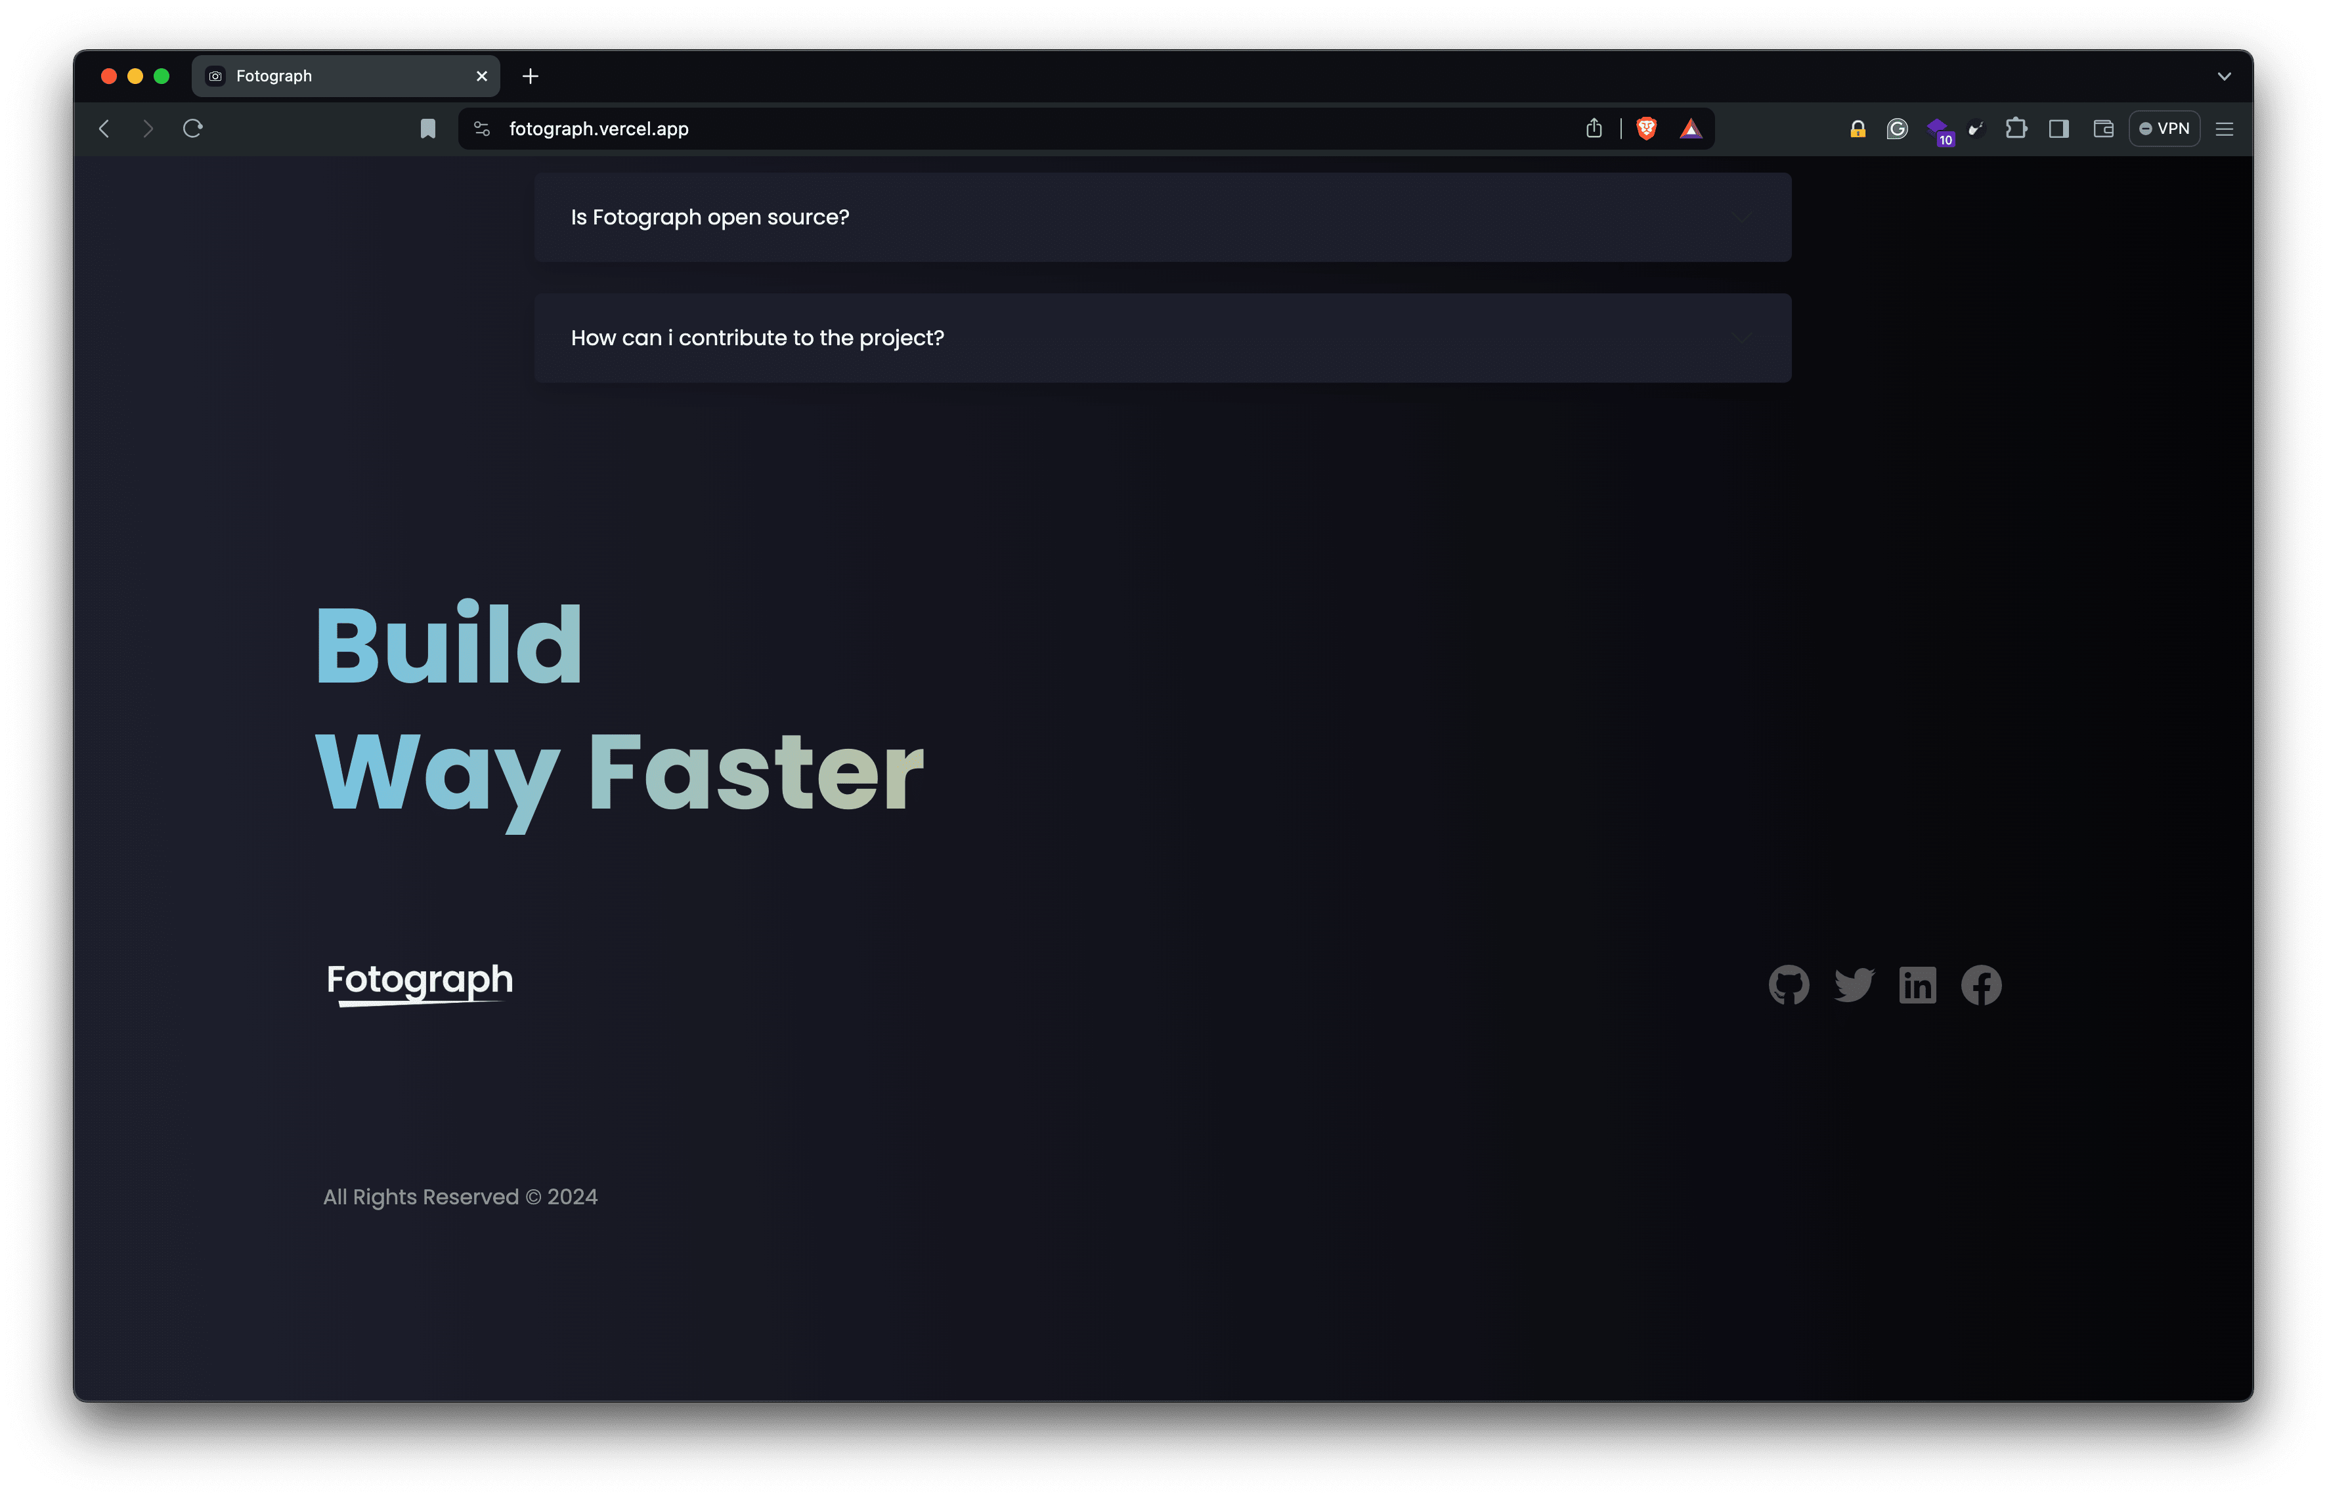
Task: Open the GitHub social link icon
Action: click(1789, 985)
